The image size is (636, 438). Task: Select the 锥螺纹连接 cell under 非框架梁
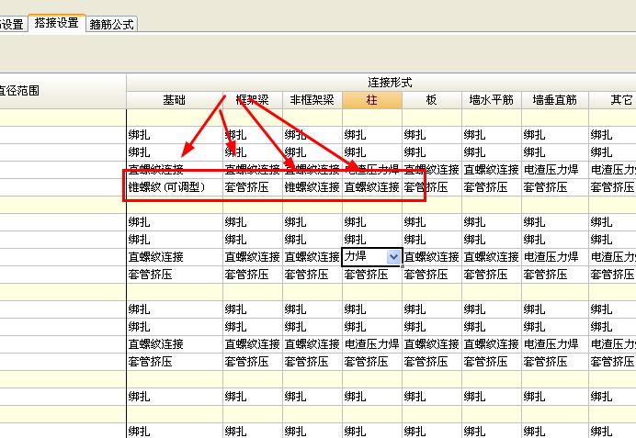tap(312, 187)
